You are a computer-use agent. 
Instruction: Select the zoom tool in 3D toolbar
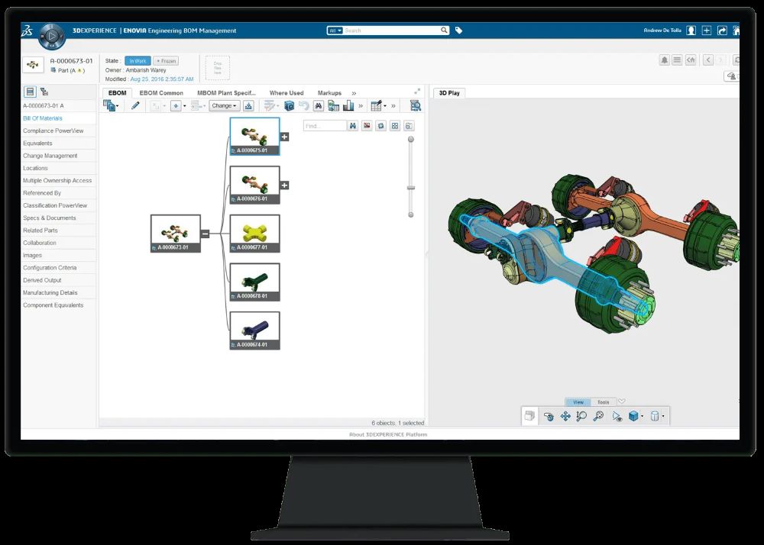[x=581, y=417]
